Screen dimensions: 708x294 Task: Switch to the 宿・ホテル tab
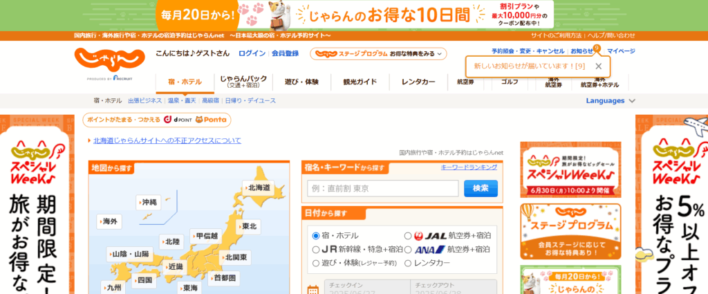point(185,82)
